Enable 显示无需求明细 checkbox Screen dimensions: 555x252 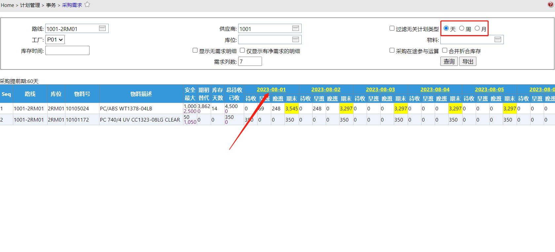click(x=195, y=50)
